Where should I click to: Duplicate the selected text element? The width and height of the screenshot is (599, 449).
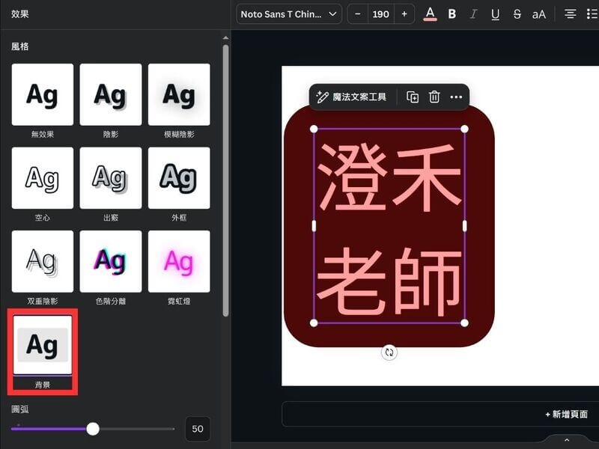(x=413, y=97)
